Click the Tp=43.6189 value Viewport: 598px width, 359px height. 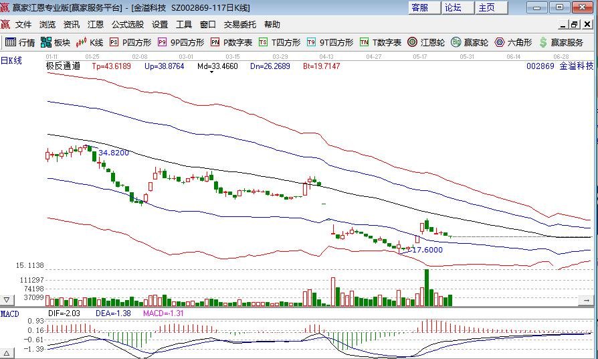pos(111,66)
